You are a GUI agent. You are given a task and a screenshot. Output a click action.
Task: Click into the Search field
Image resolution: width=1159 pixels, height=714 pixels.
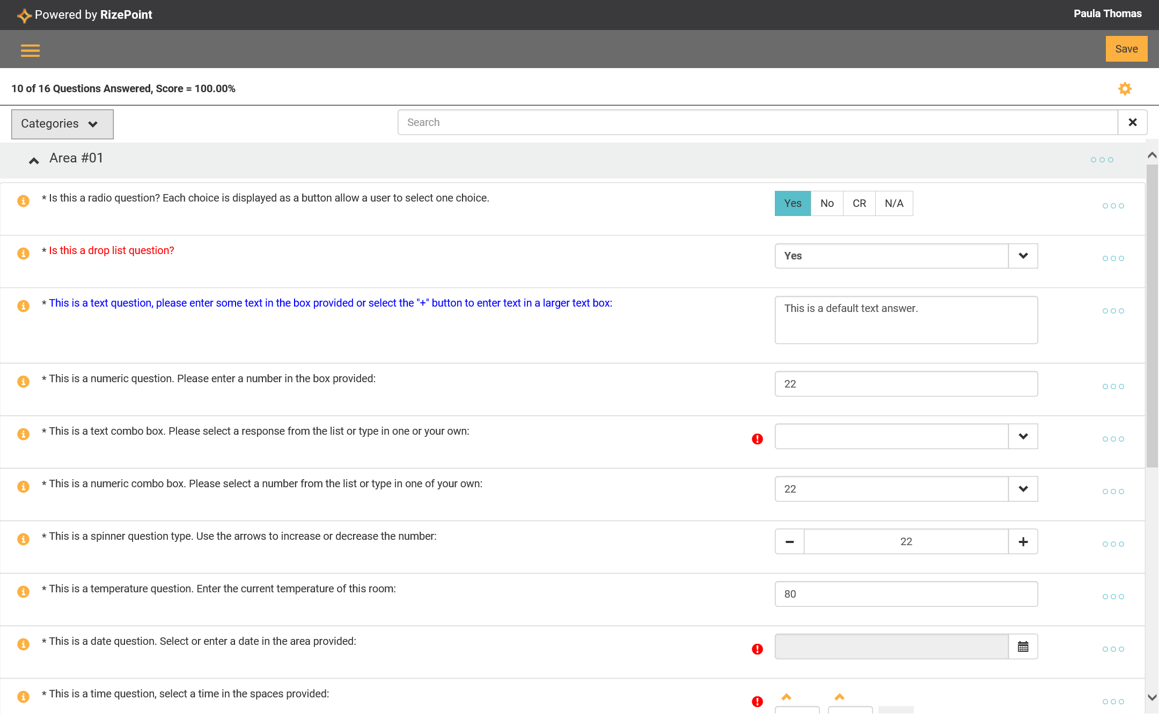pos(757,122)
